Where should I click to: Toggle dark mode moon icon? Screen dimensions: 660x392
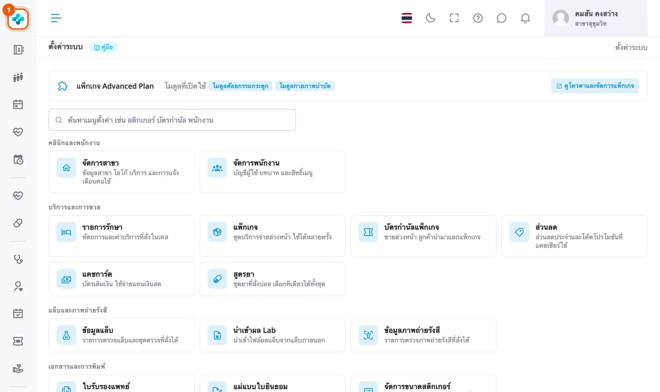[430, 18]
